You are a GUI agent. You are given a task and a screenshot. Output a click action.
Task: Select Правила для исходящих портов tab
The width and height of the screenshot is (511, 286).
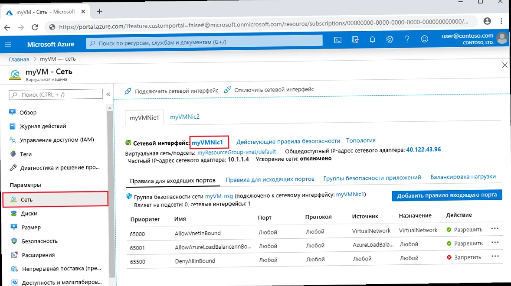pyautogui.click(x=270, y=179)
